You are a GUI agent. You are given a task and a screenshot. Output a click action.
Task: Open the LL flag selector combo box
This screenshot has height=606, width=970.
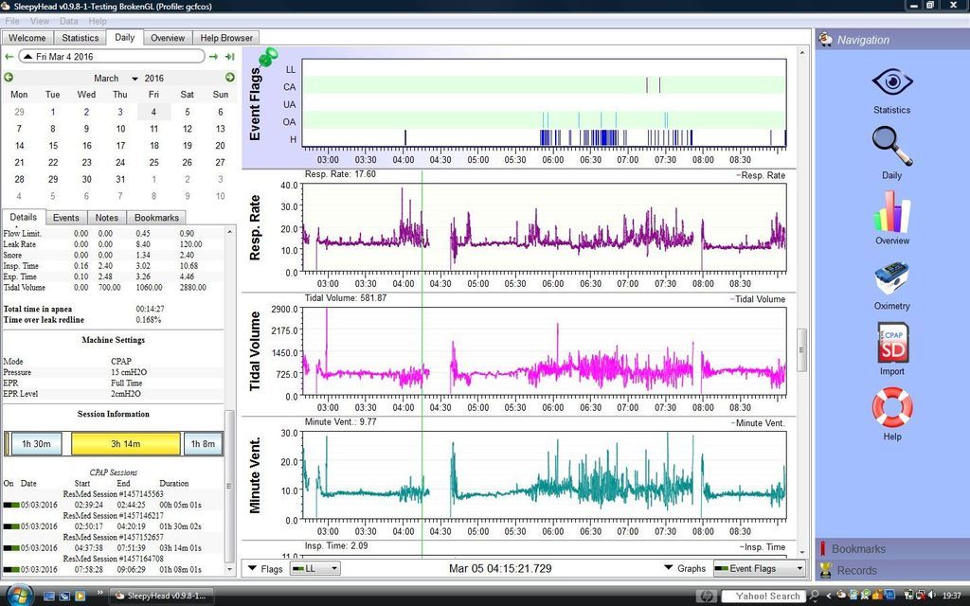[314, 569]
